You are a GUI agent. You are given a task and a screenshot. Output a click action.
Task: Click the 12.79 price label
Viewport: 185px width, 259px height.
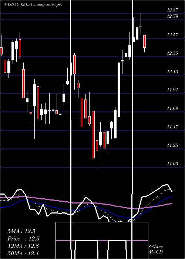click(x=173, y=16)
